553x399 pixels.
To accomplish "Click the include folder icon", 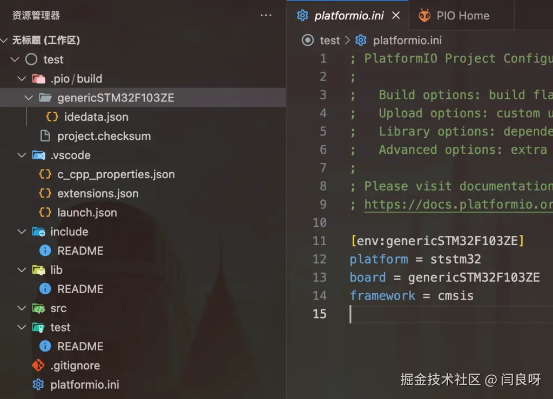I will pyautogui.click(x=38, y=232).
